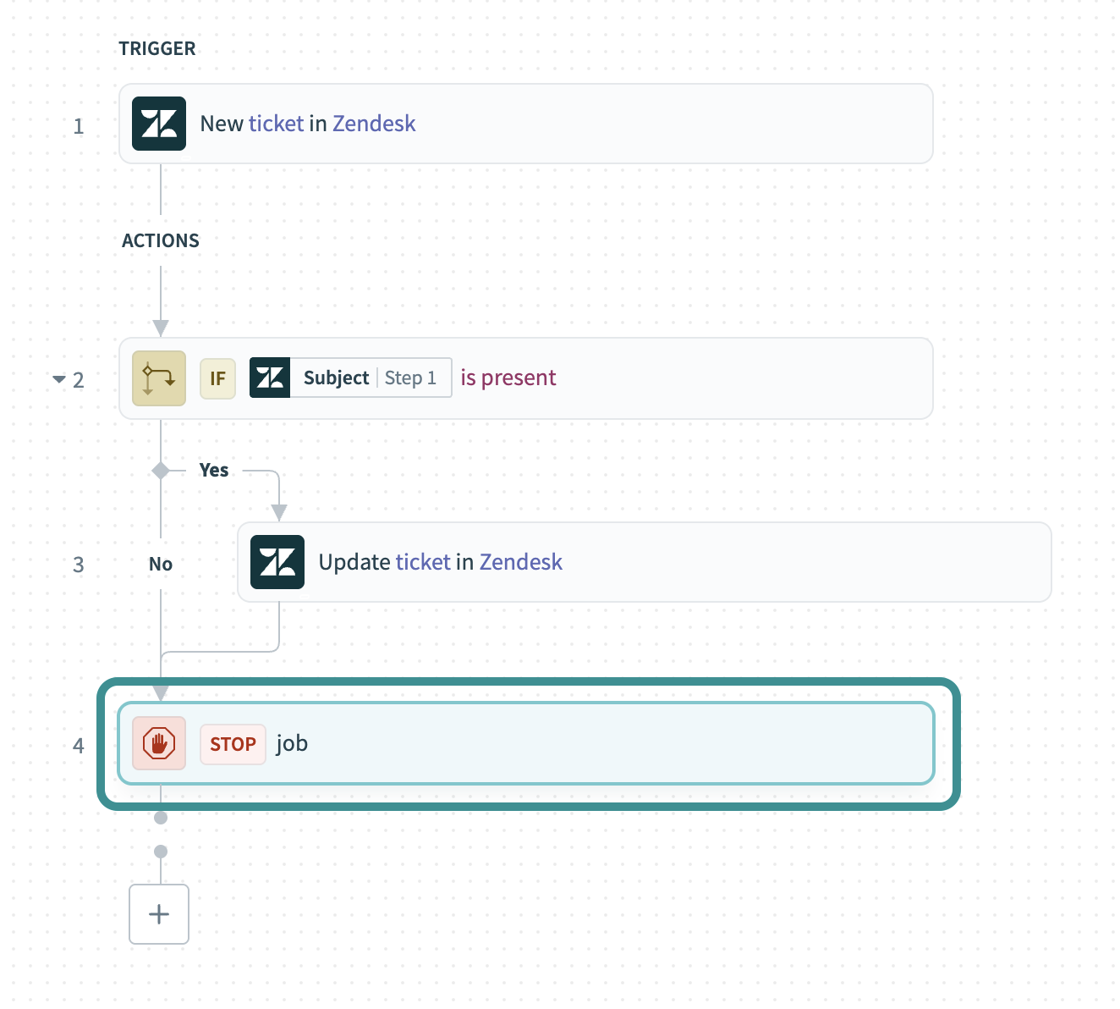Click the No branch label

(x=161, y=565)
